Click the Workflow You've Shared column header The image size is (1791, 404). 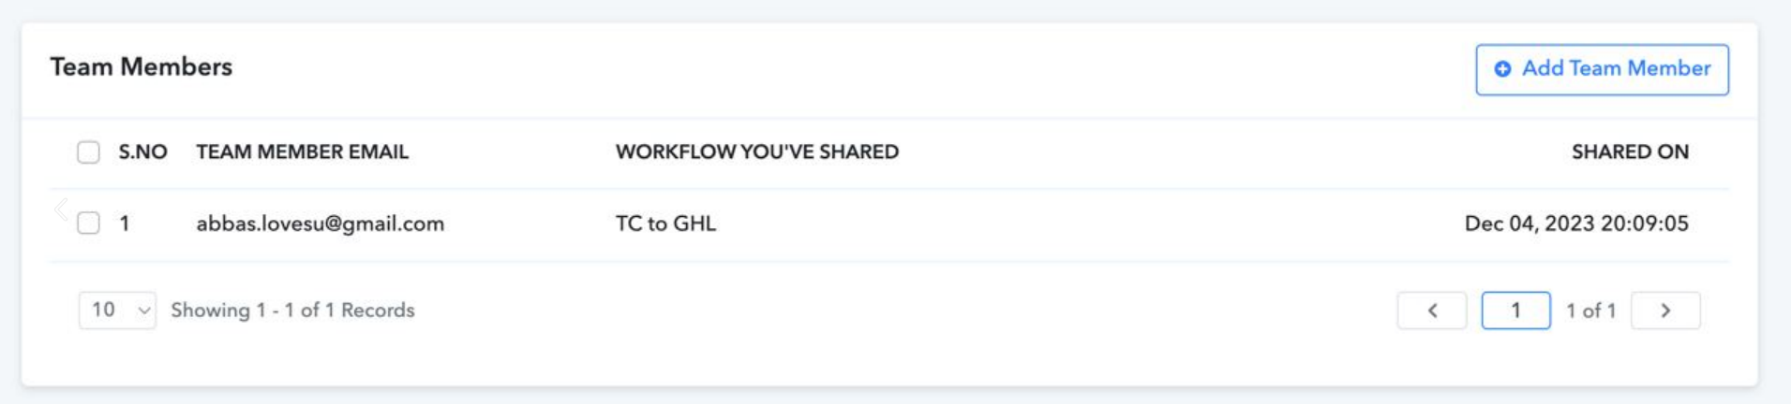click(x=757, y=152)
